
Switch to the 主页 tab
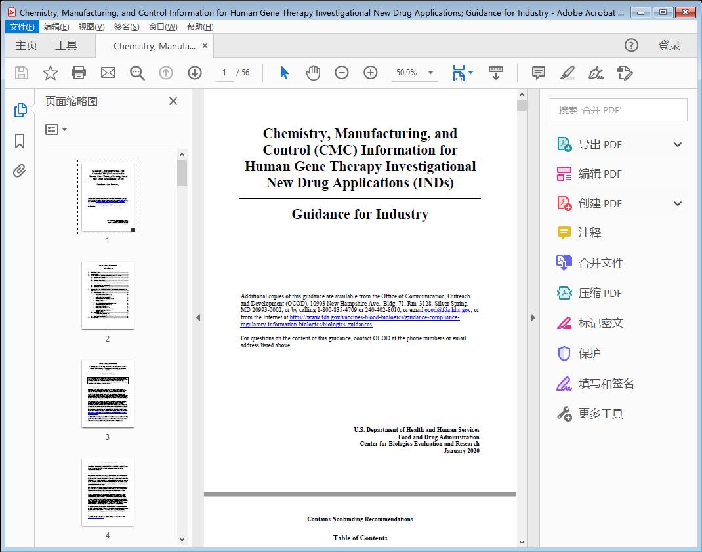click(x=26, y=46)
